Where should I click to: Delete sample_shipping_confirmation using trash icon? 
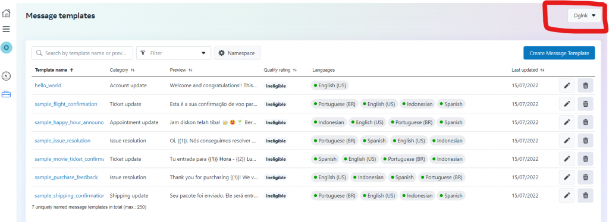point(585,196)
